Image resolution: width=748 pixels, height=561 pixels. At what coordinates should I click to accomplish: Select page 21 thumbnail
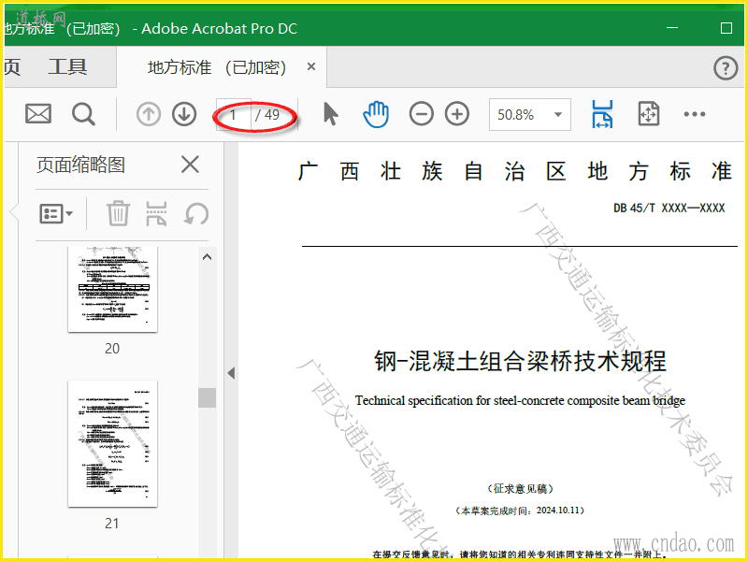click(x=112, y=443)
